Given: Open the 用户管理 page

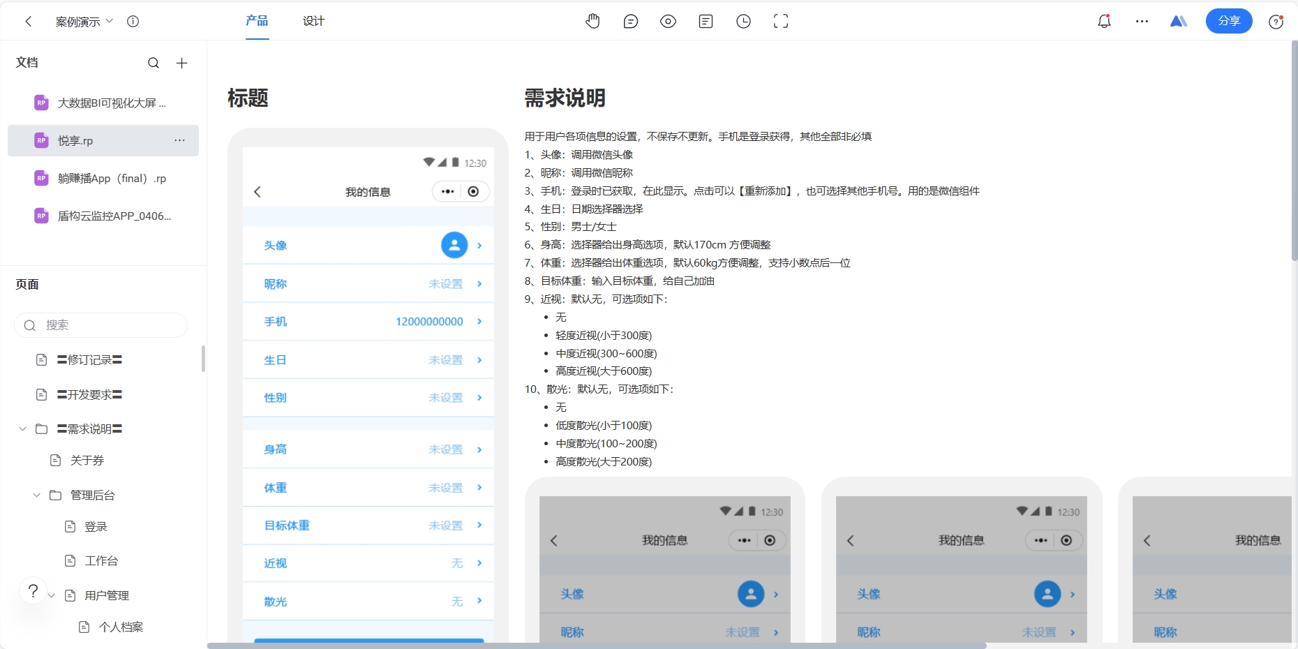Looking at the screenshot, I should [x=107, y=595].
